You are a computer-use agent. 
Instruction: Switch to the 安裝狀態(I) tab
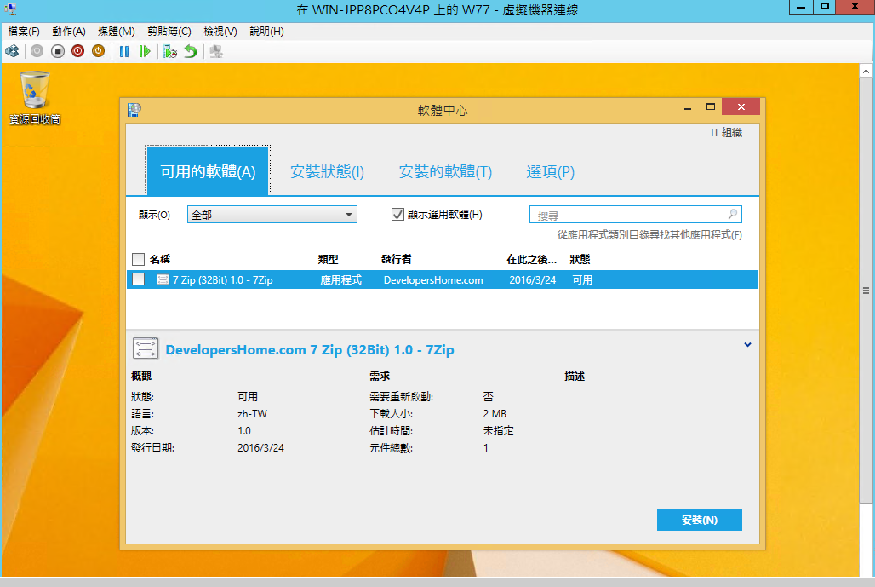point(327,171)
